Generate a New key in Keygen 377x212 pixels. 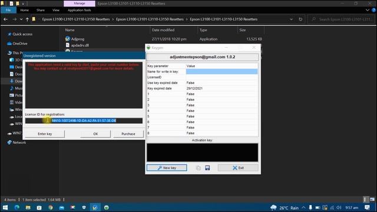pyautogui.click(x=167, y=168)
